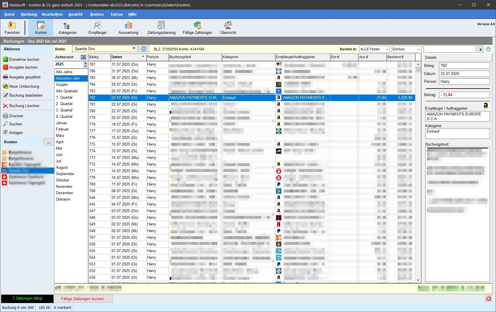Viewport: 496px width, 312px height.
Task: Open Zahlungsplanung in the toolbar
Action: (x=161, y=28)
